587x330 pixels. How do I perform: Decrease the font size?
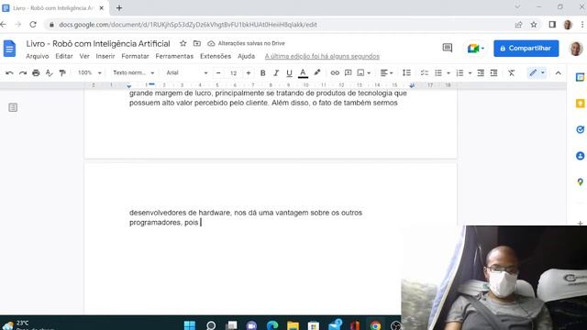click(218, 73)
